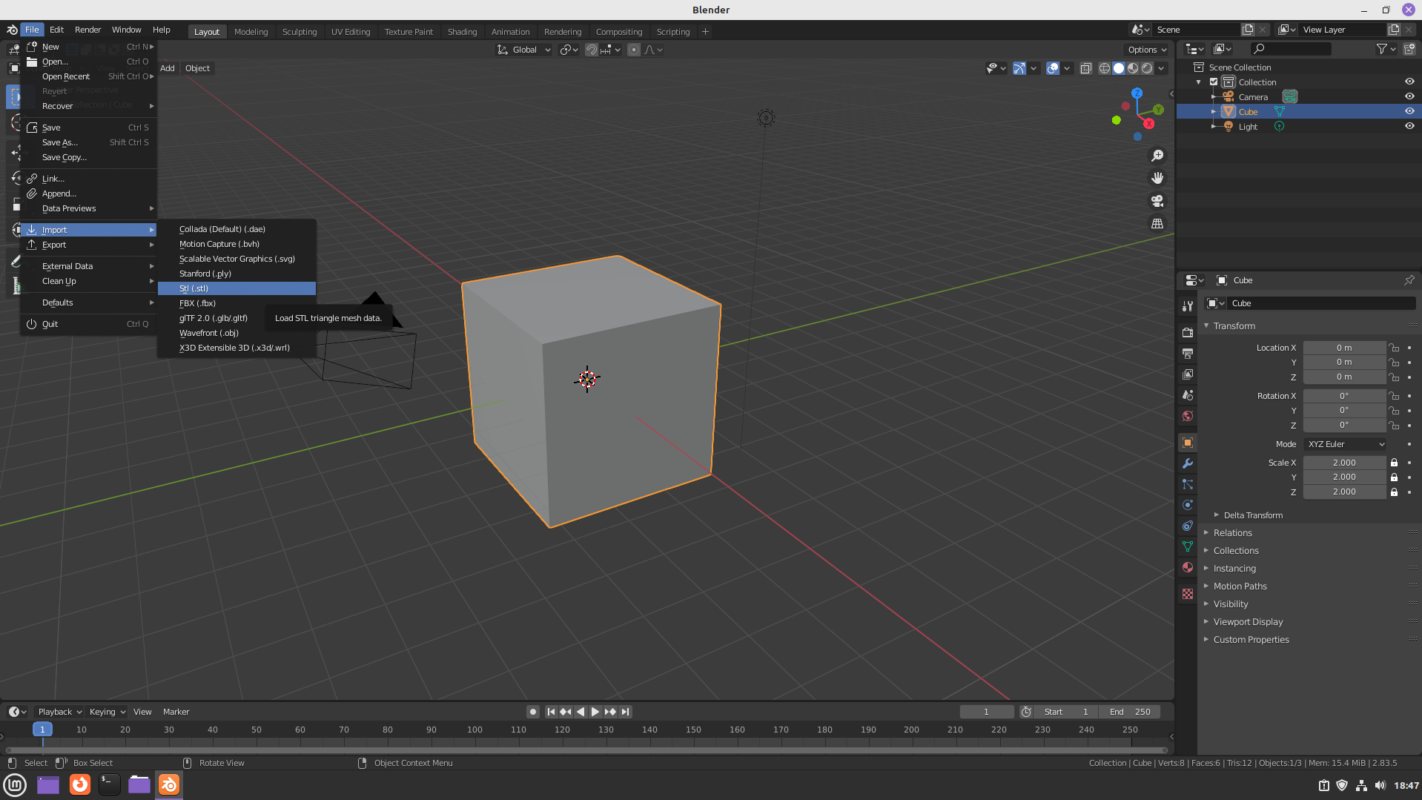Open the World properties globe icon
This screenshot has width=1422, height=800.
pos(1188,416)
